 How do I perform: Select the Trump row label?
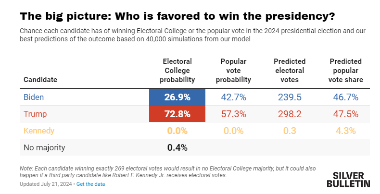coord(35,114)
